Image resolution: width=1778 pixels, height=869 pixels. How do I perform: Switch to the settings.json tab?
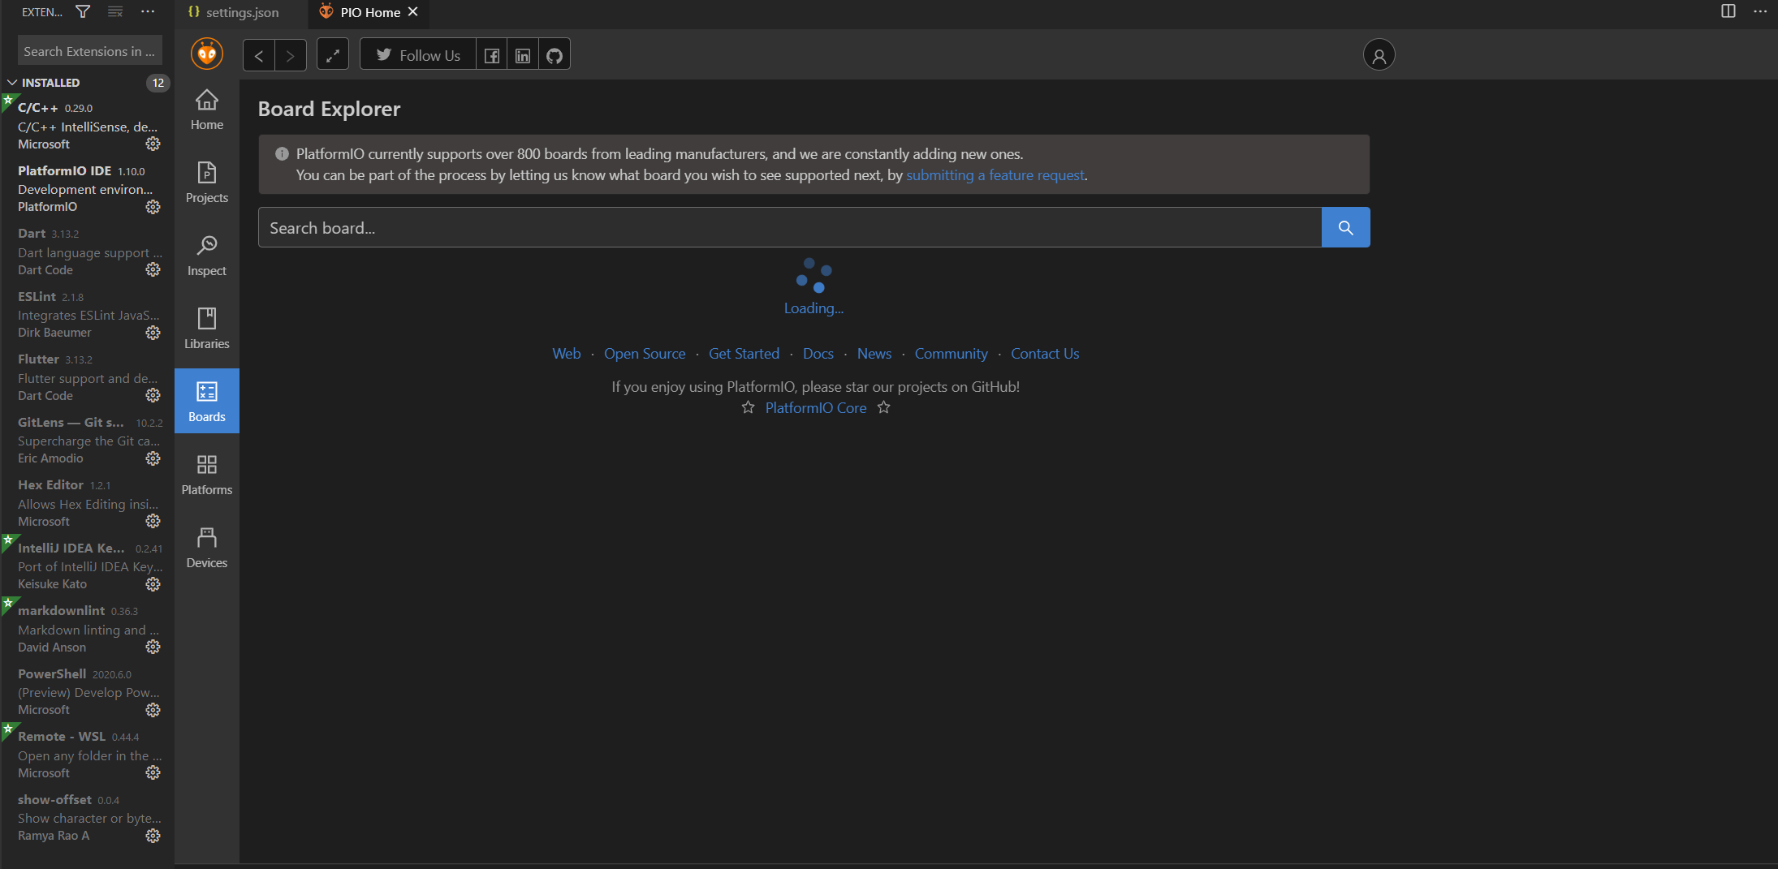click(x=241, y=12)
